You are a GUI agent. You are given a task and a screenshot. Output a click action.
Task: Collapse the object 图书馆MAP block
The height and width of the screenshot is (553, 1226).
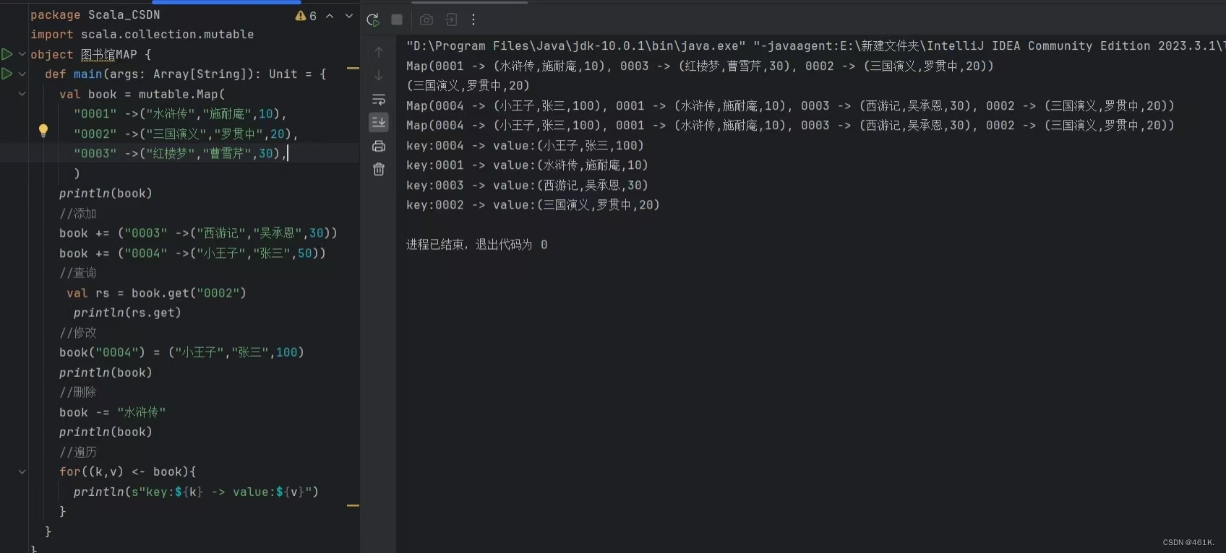pos(22,54)
